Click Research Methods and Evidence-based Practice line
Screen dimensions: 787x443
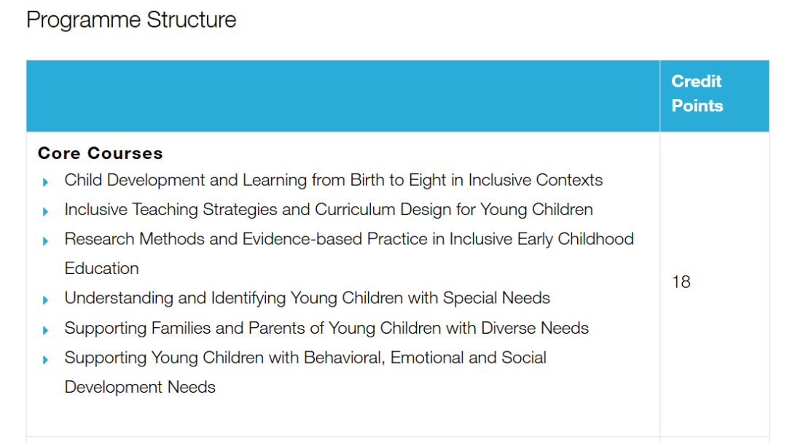(x=348, y=239)
